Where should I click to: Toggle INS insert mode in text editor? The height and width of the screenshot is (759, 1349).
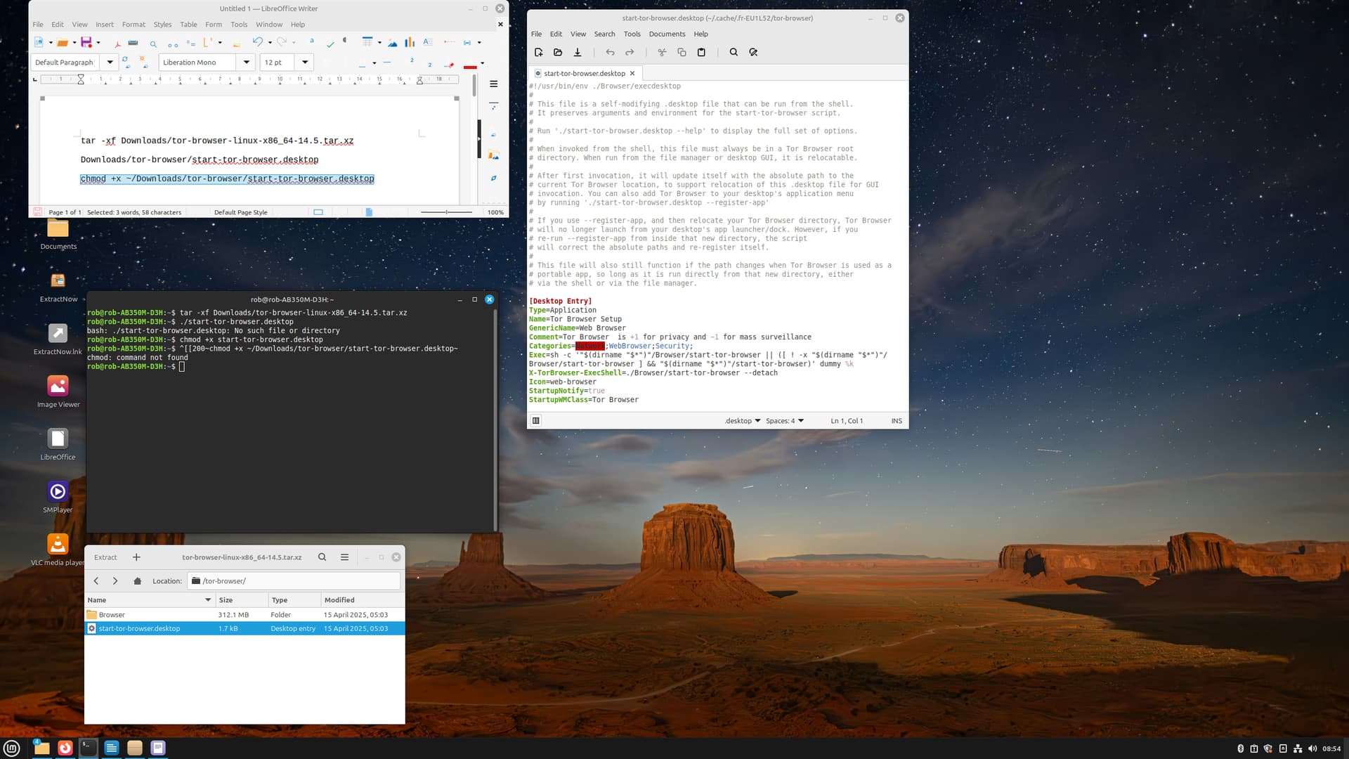coord(897,421)
